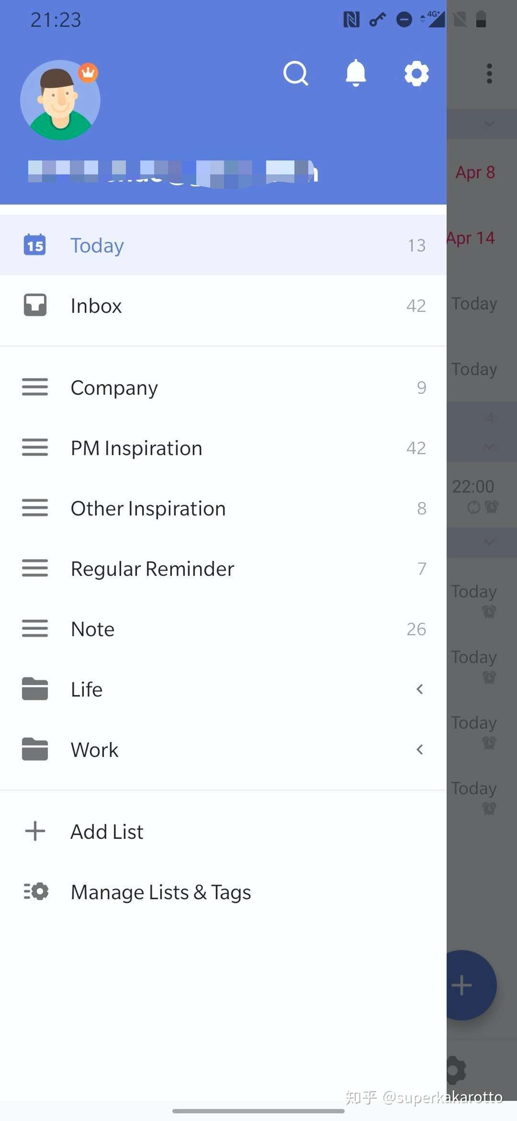Open the Other Inspiration list

pos(148,508)
